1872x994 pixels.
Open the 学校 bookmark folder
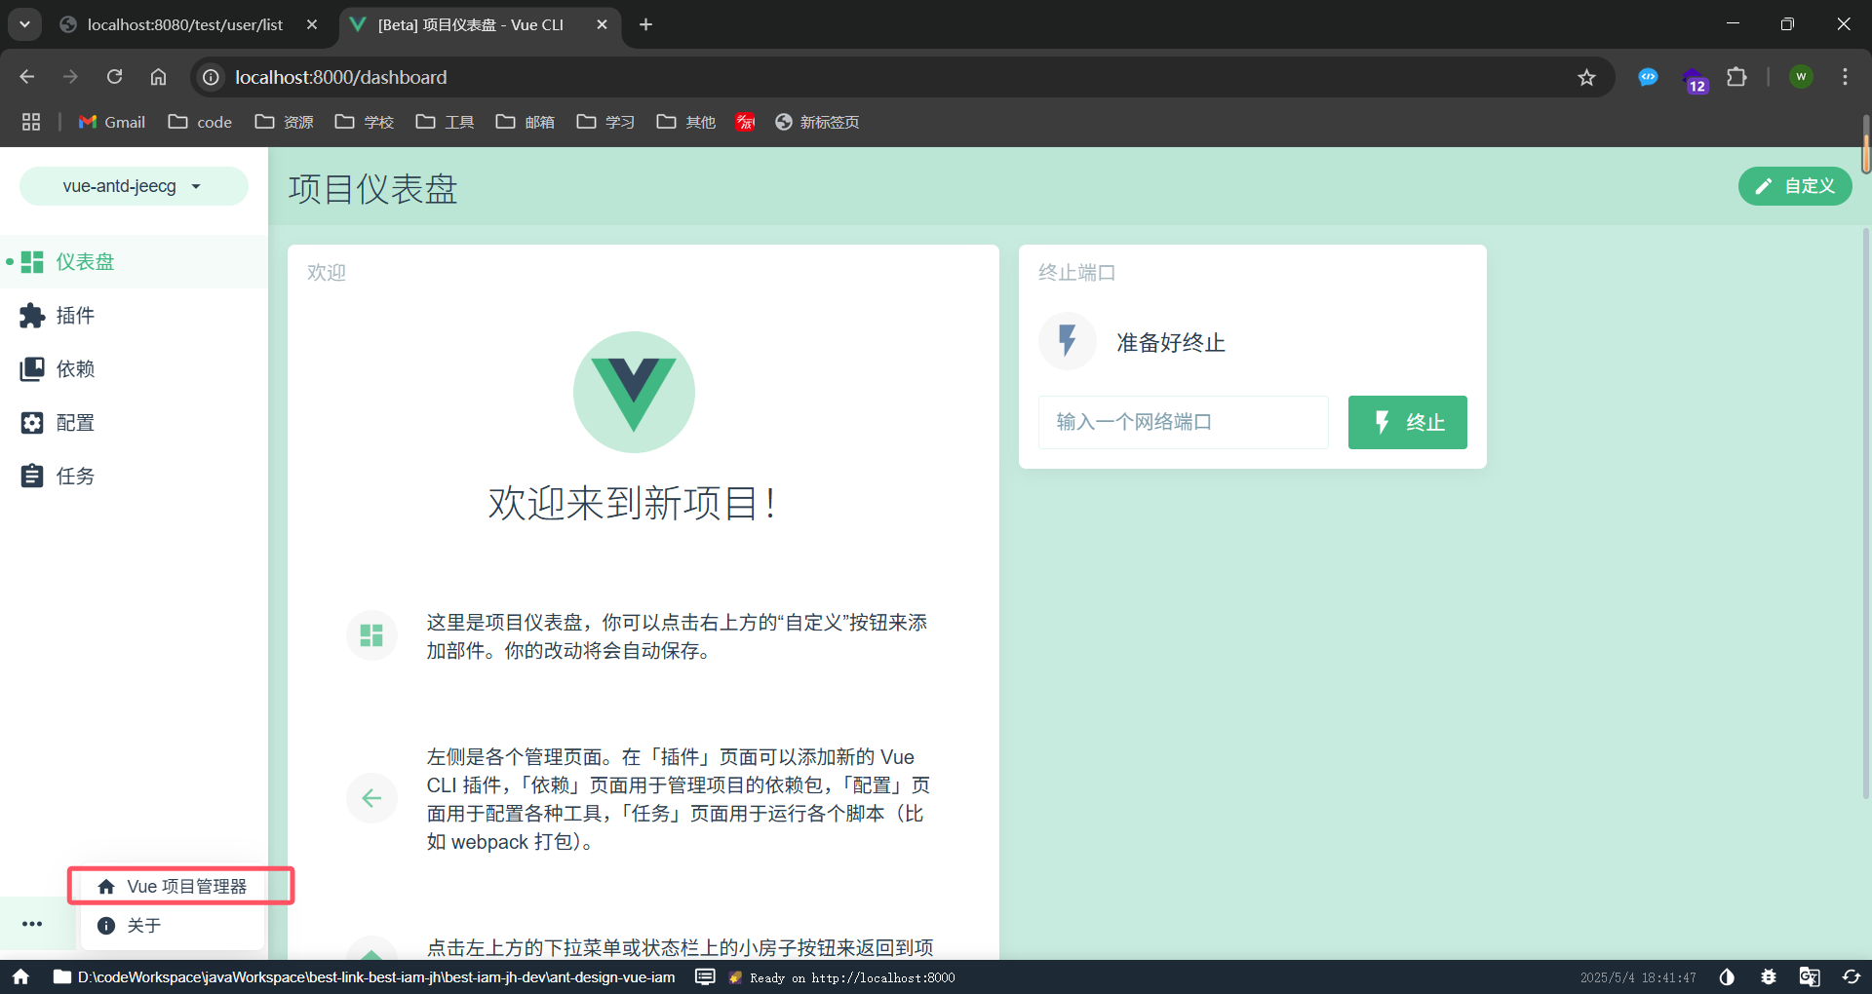(365, 122)
